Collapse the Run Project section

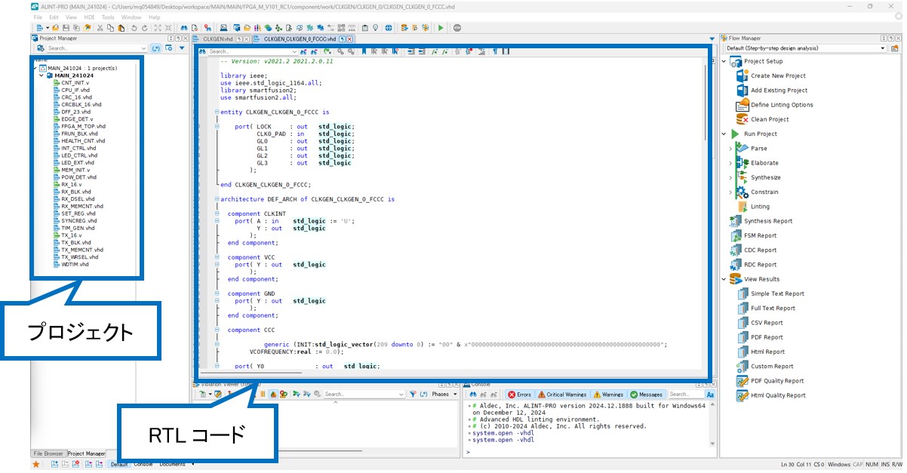[x=724, y=134]
